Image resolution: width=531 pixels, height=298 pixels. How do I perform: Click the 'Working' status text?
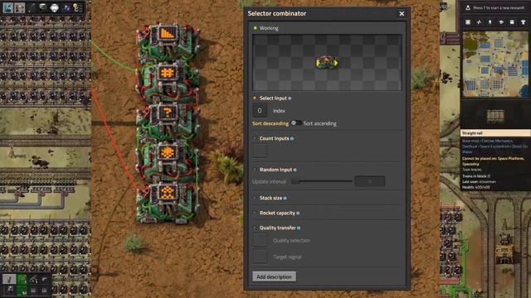[x=269, y=28]
